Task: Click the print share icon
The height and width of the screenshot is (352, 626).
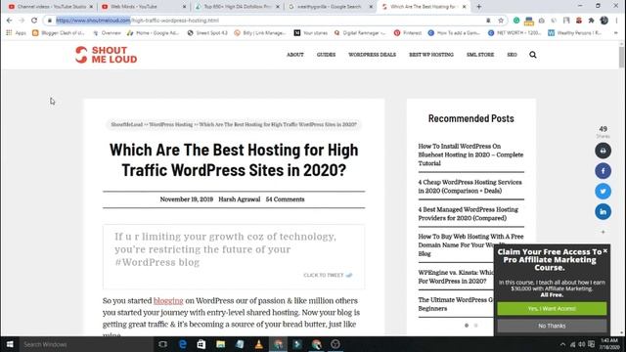Action: click(x=603, y=151)
